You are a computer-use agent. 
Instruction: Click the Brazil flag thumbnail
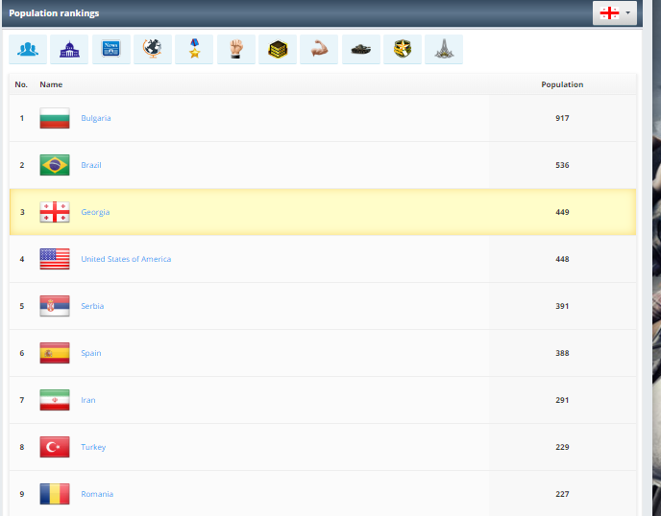pos(55,165)
